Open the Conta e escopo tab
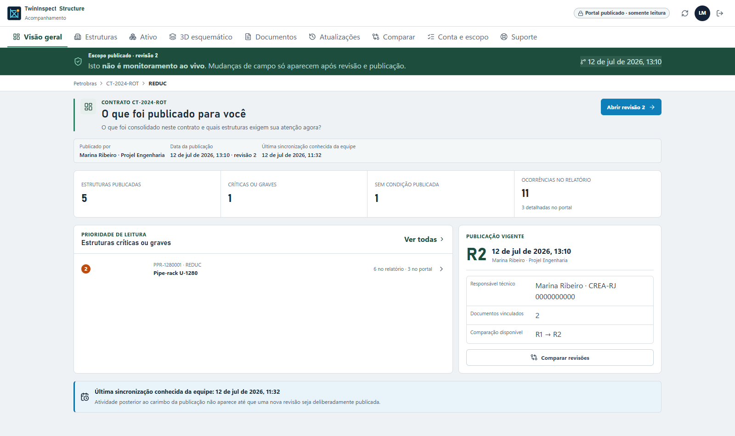The image size is (735, 436). 458,37
